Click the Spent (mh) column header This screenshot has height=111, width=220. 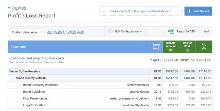[x=156, y=47]
